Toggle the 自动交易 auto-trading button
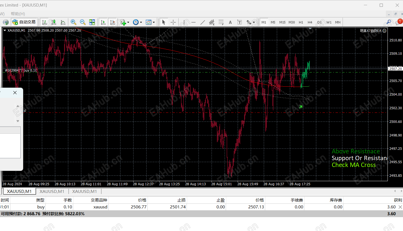The width and height of the screenshot is (403, 231). [24, 22]
